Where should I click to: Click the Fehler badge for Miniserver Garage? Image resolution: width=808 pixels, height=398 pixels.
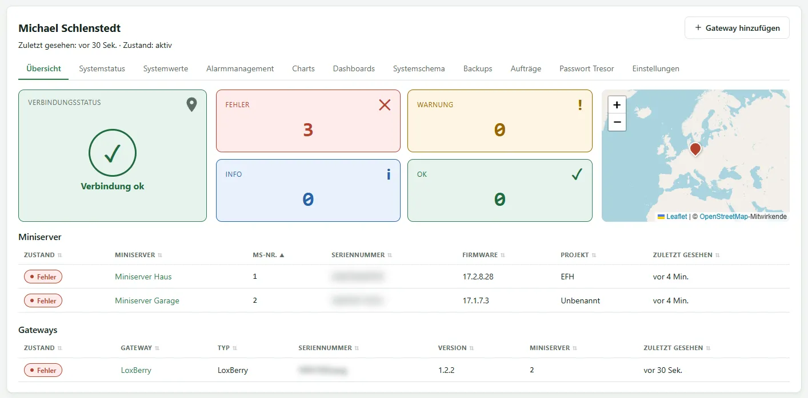(x=43, y=300)
